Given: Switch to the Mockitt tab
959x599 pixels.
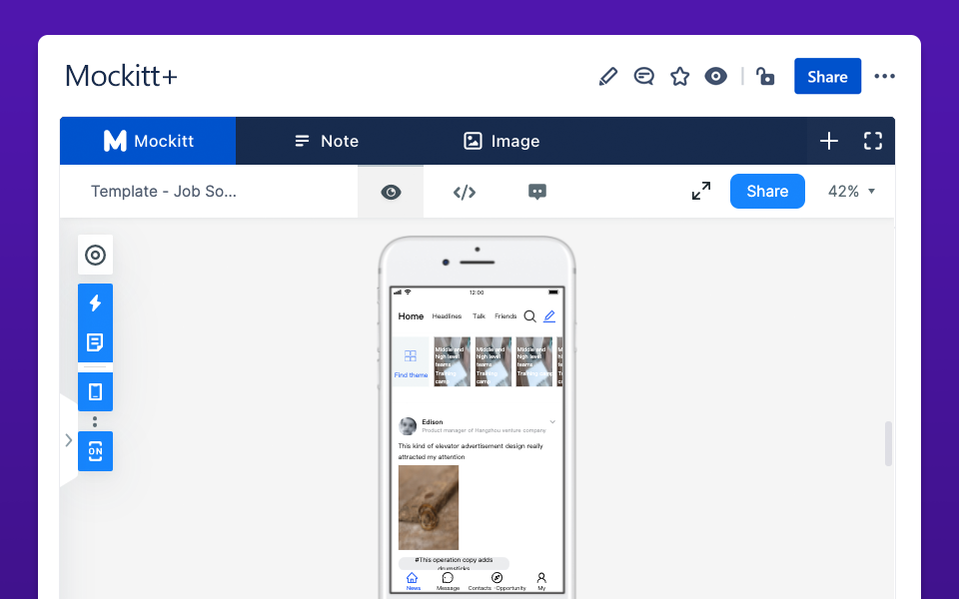Looking at the screenshot, I should pyautogui.click(x=148, y=141).
